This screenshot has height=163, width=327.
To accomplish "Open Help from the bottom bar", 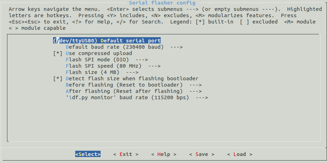I will 163,154.
